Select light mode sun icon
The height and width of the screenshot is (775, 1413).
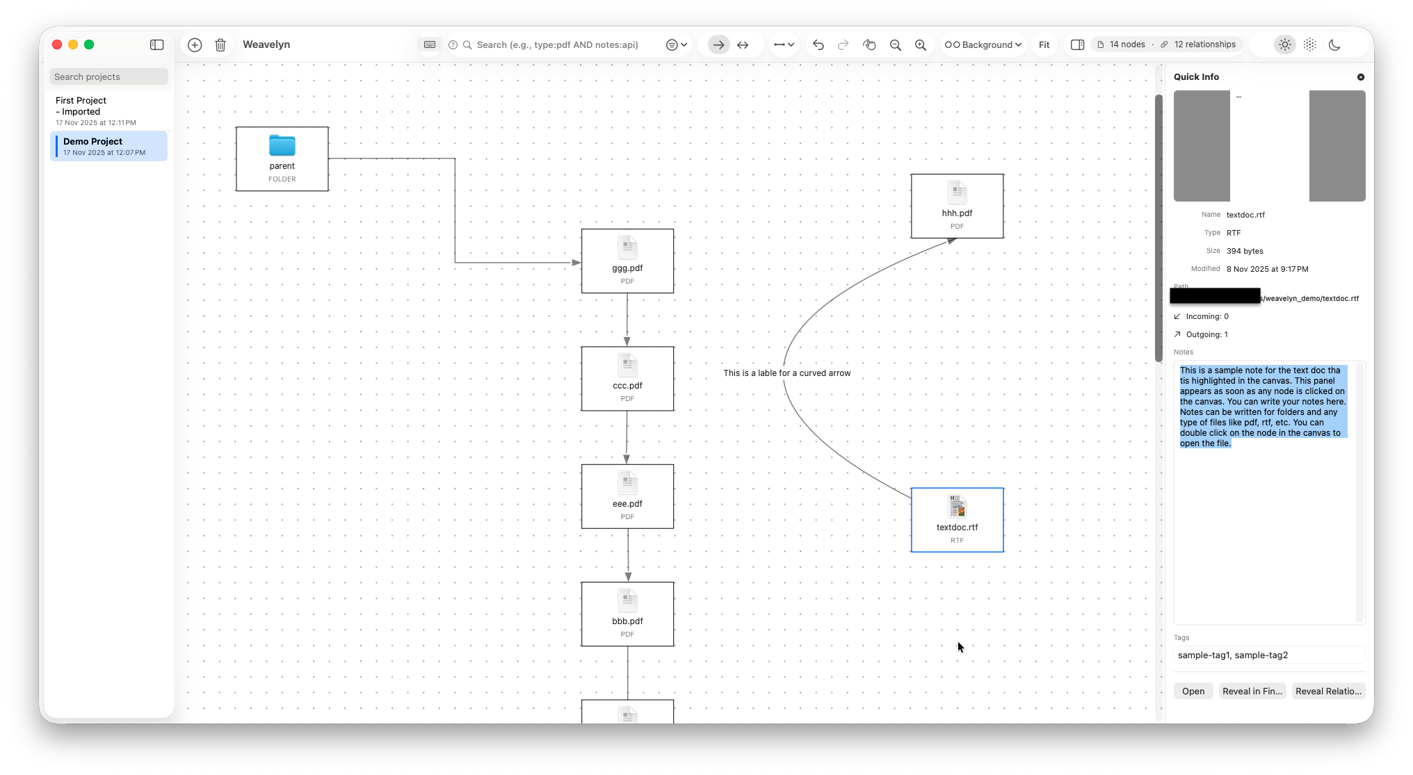click(1285, 44)
